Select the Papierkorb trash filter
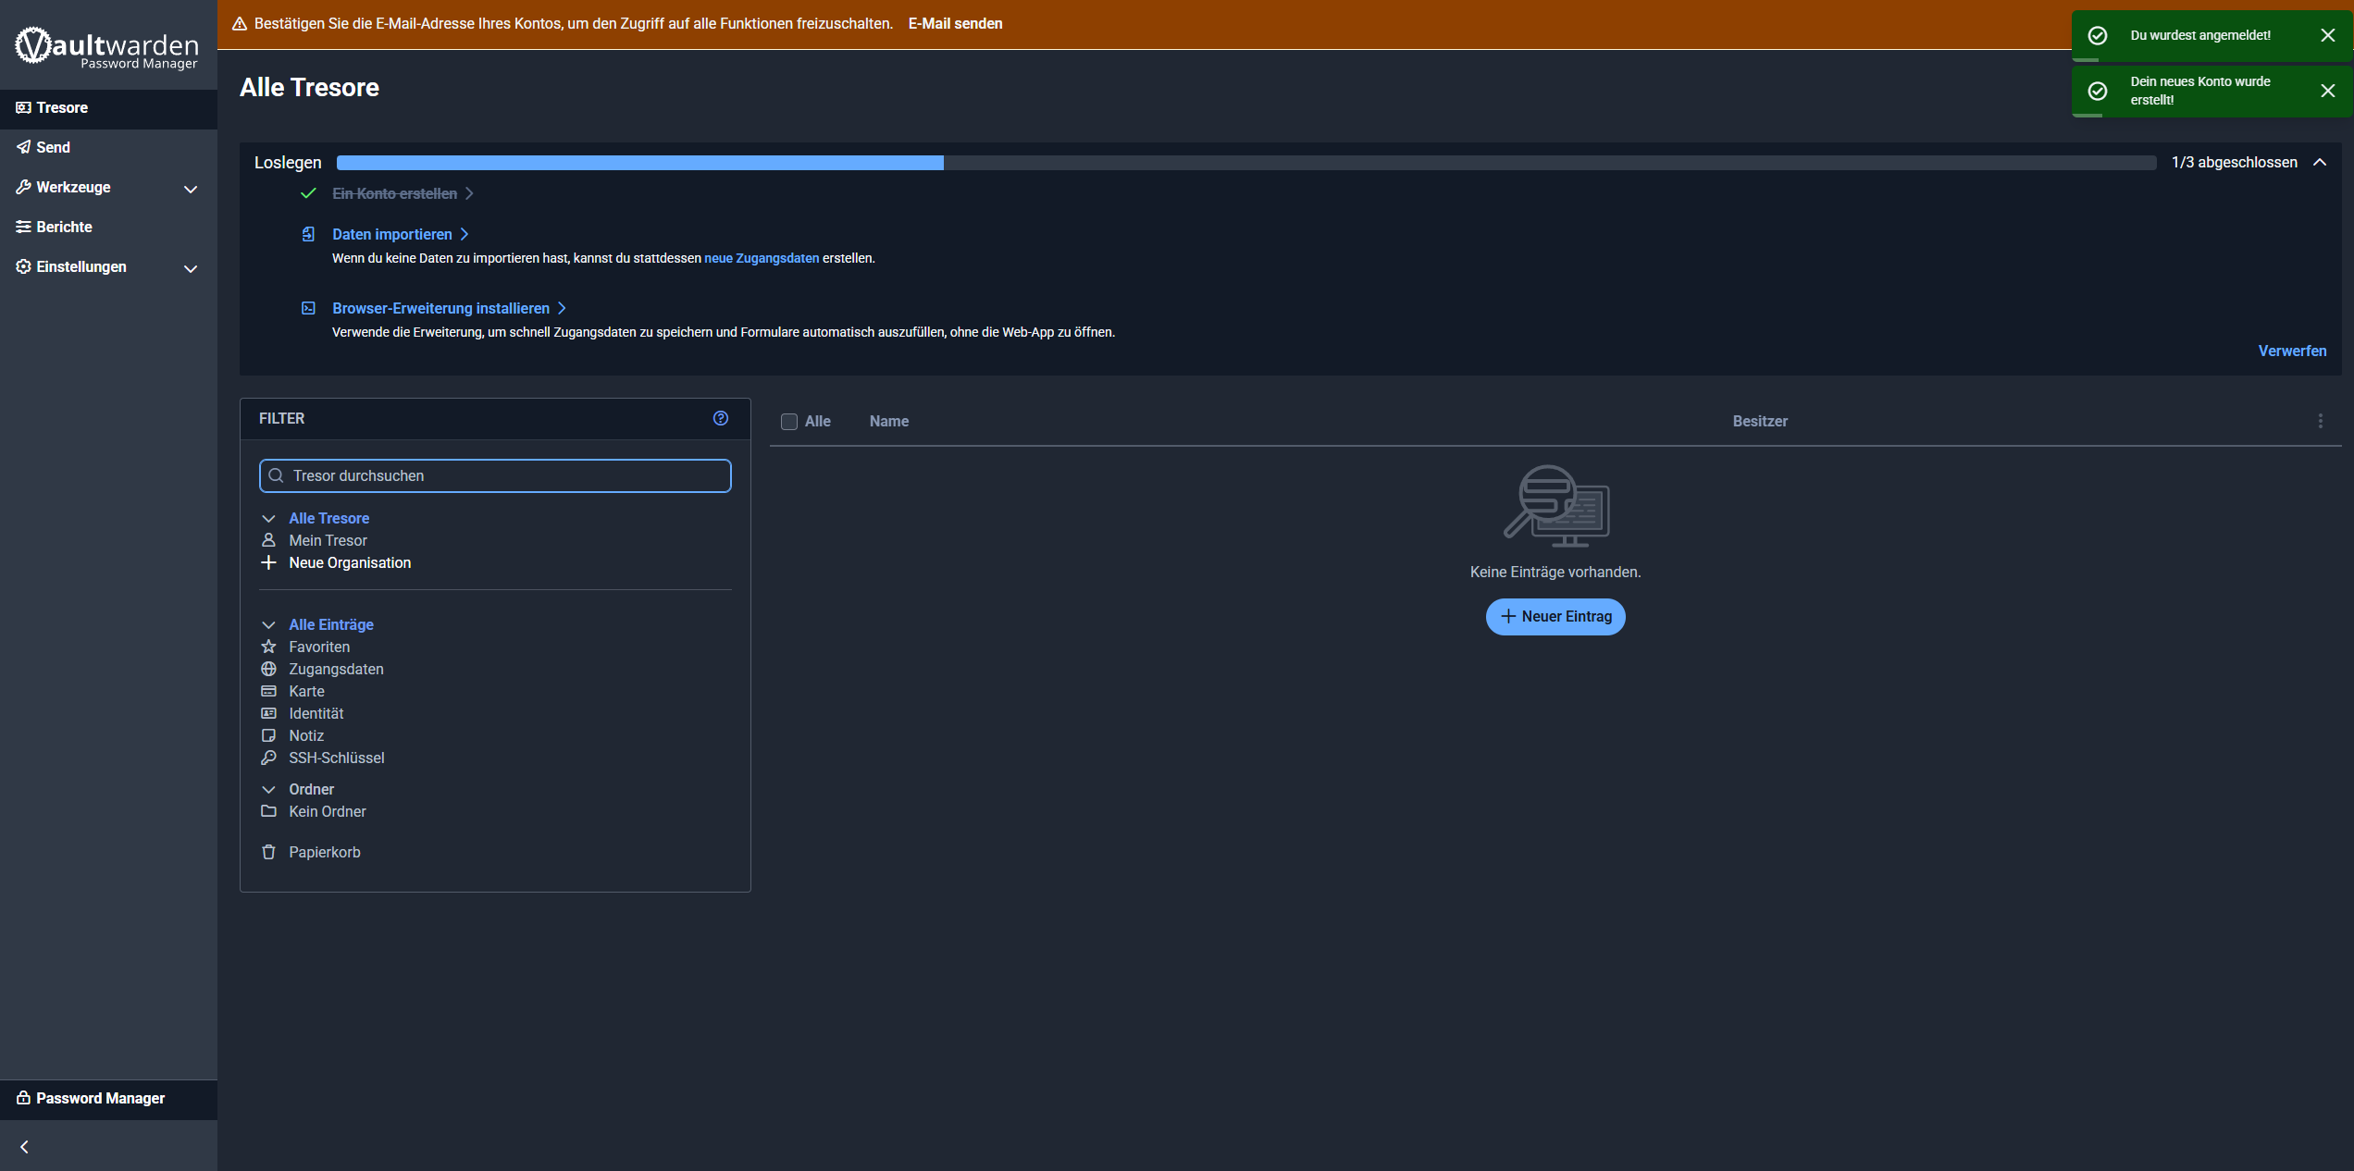 click(x=324, y=852)
